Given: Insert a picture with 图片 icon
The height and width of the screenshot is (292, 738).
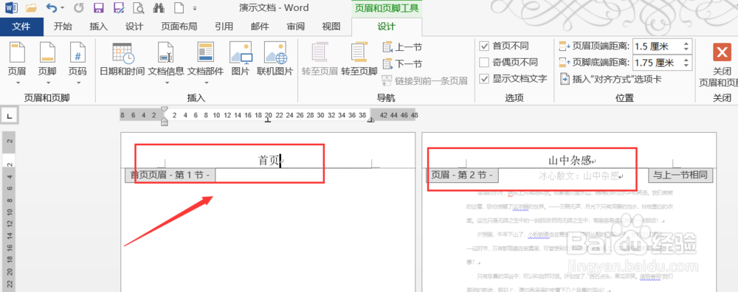Looking at the screenshot, I should tap(241, 59).
